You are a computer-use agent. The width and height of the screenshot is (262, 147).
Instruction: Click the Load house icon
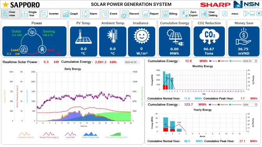[x=23, y=50]
